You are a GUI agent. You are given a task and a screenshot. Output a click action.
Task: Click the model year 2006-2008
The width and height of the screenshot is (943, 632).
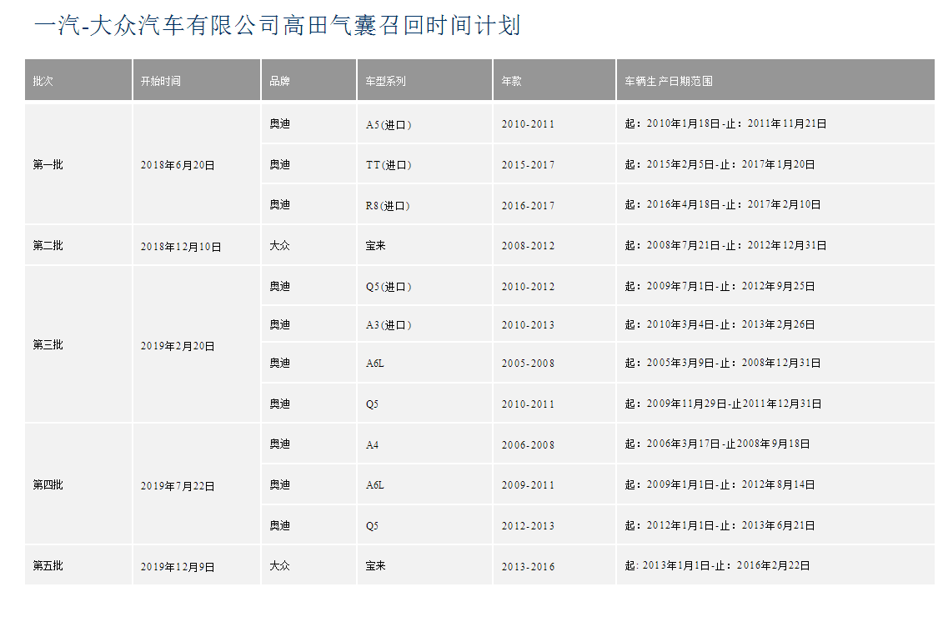point(528,445)
